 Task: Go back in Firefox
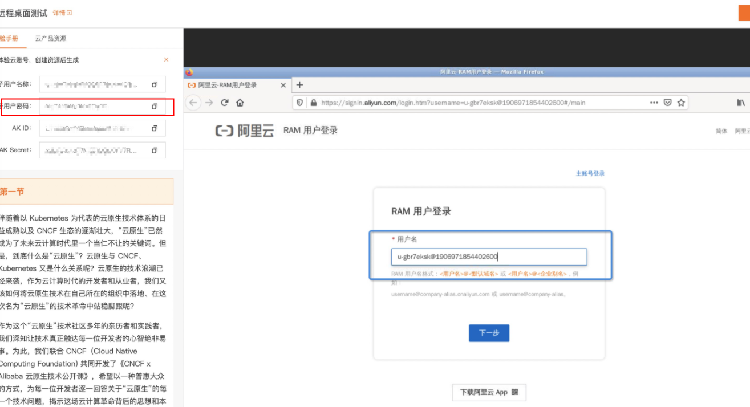coord(193,103)
